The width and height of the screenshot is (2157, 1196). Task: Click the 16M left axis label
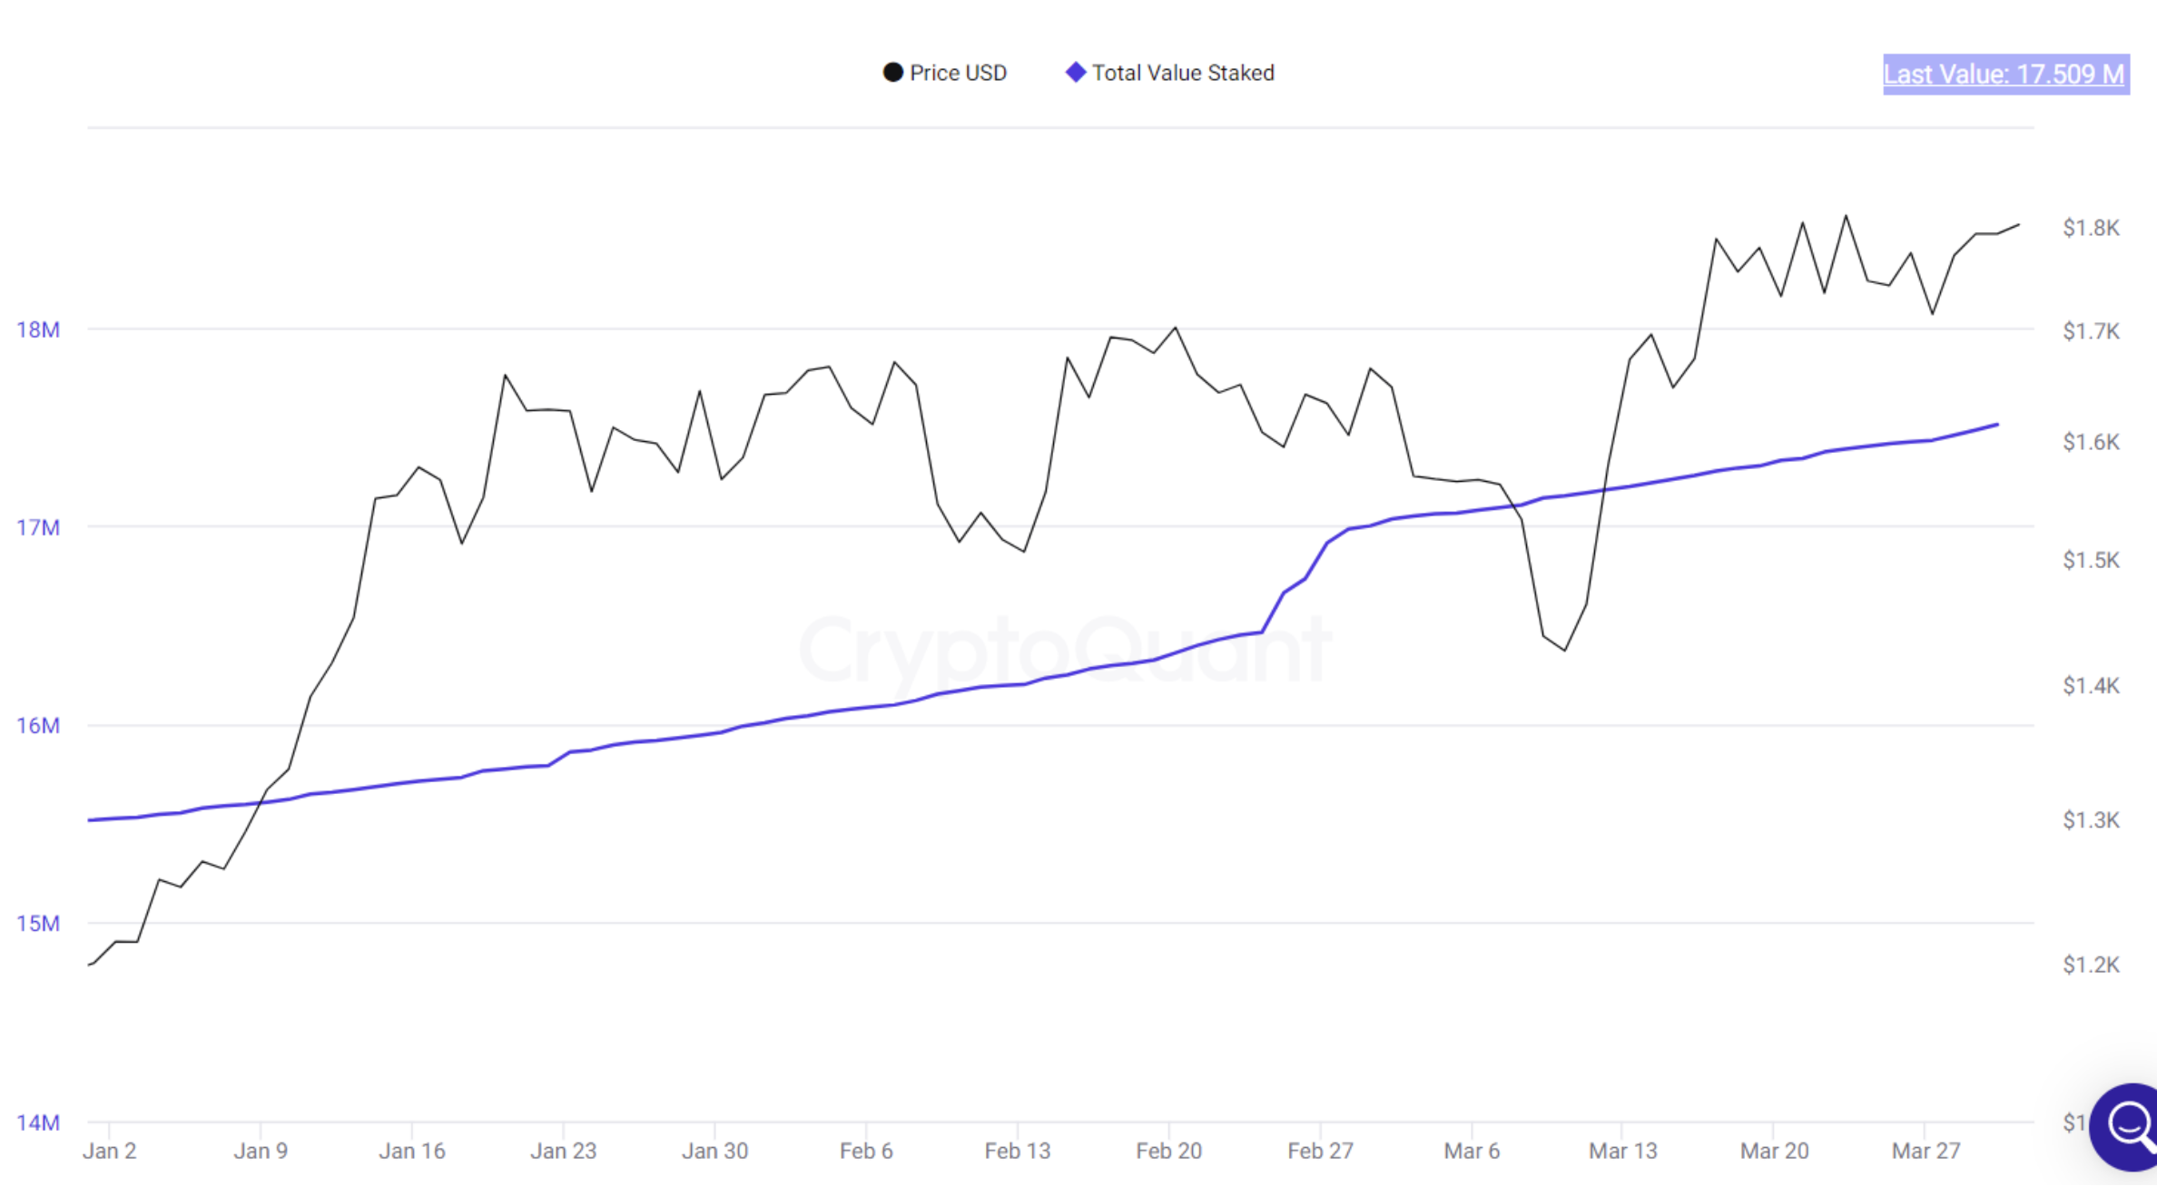(x=38, y=725)
